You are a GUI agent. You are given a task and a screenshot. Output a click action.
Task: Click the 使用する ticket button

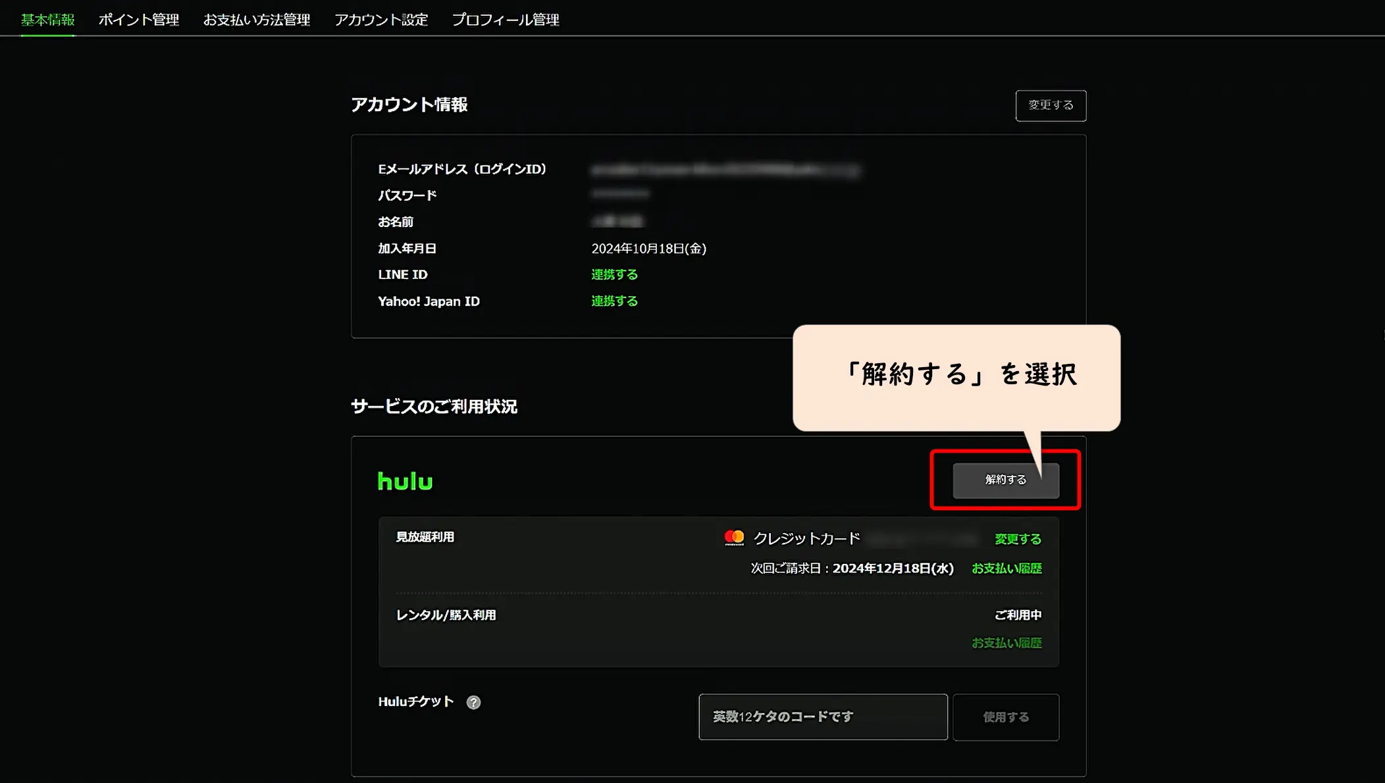[1006, 717]
